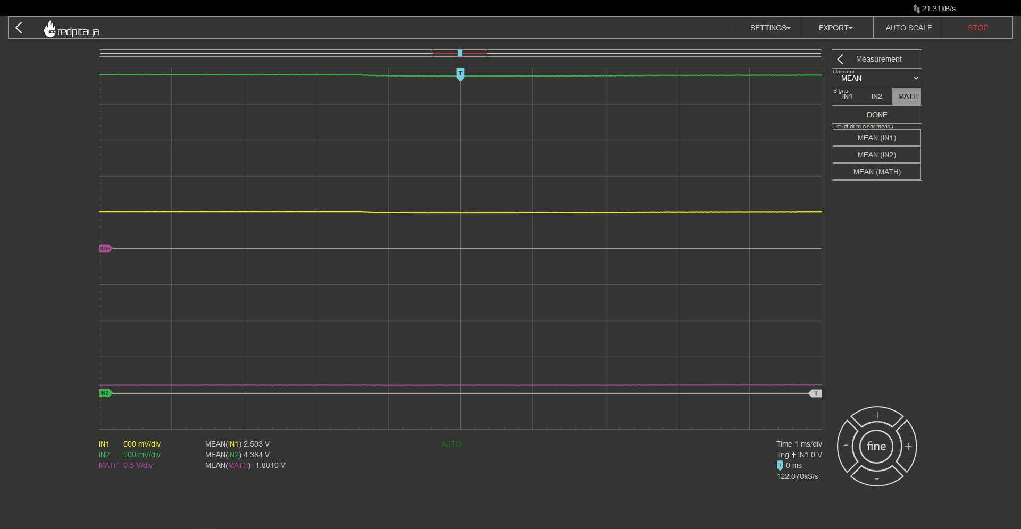Click Time 1 ms/div readout
The height and width of the screenshot is (529, 1021).
[x=799, y=444]
